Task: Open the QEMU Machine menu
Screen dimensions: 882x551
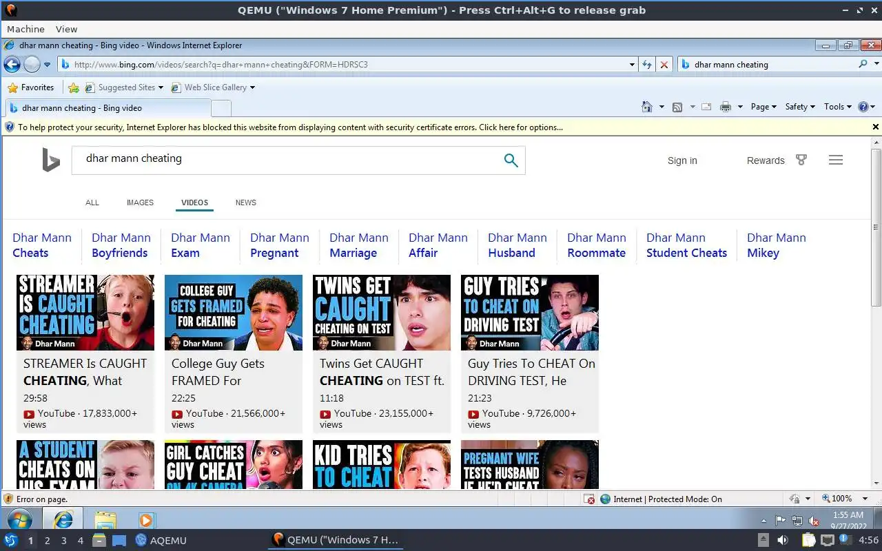Action: pyautogui.click(x=25, y=29)
